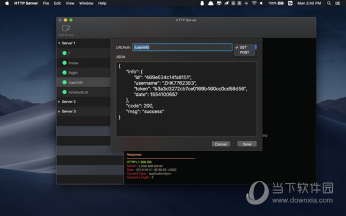
Task: Open the Wi-Fi status menu
Action: click(x=254, y=3)
